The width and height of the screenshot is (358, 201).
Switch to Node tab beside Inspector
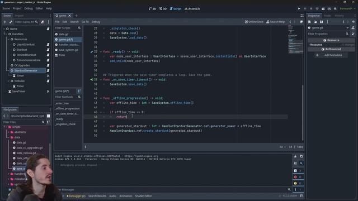(327, 16)
